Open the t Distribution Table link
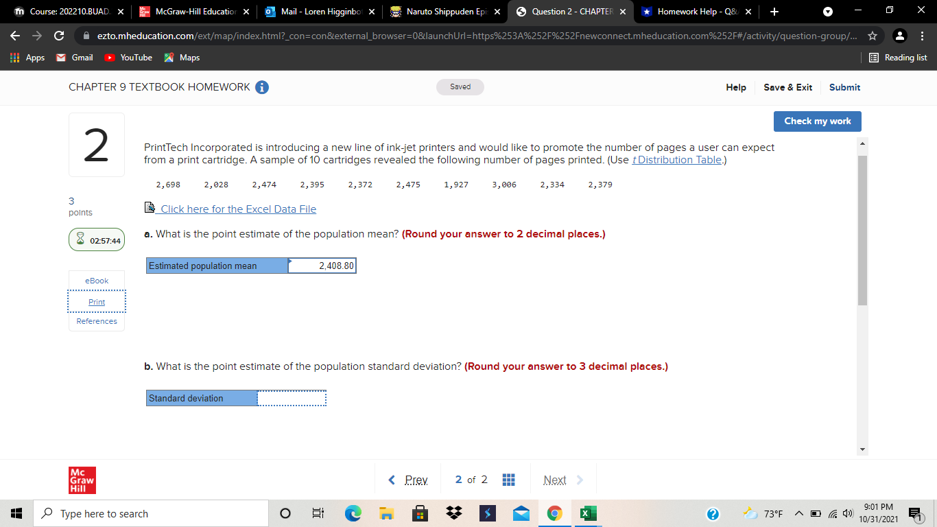Viewport: 937px width, 527px height. (x=676, y=159)
